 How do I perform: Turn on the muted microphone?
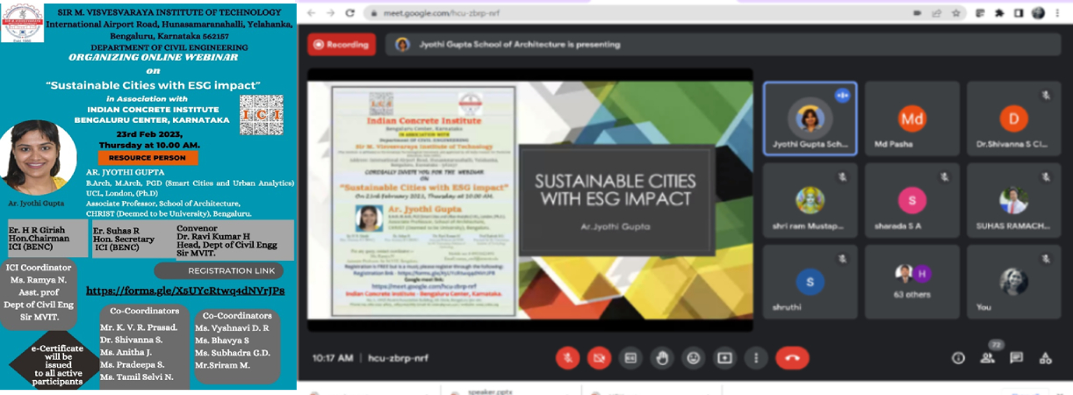(568, 357)
